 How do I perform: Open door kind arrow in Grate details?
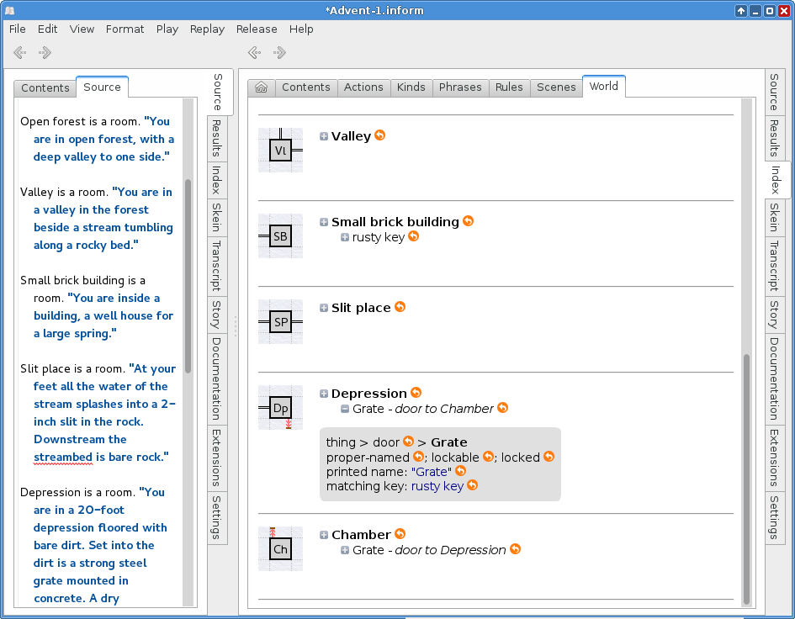408,442
